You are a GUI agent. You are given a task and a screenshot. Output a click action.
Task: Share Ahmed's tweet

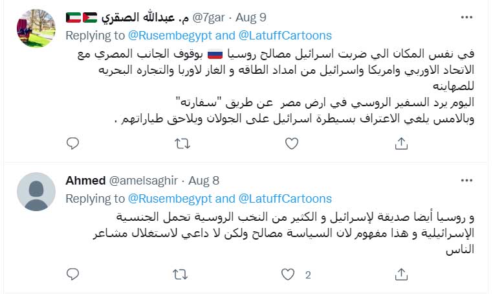click(400, 275)
